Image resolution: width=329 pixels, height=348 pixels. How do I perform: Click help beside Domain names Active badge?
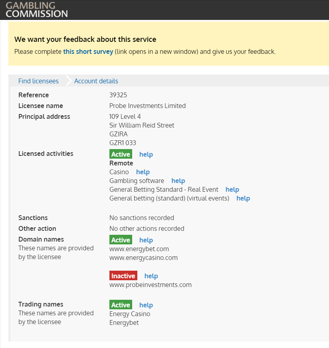click(146, 240)
